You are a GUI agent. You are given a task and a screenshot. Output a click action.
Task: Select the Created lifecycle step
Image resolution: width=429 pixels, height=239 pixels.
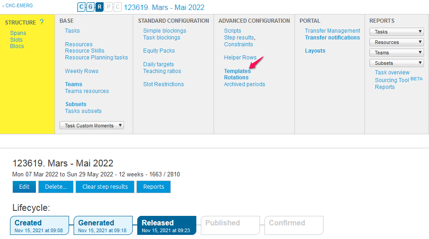[x=40, y=225]
